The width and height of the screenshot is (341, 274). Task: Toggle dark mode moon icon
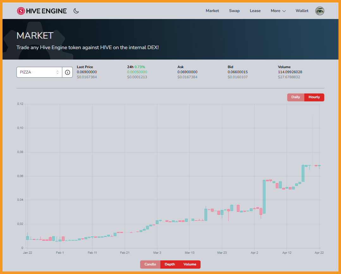(x=76, y=11)
